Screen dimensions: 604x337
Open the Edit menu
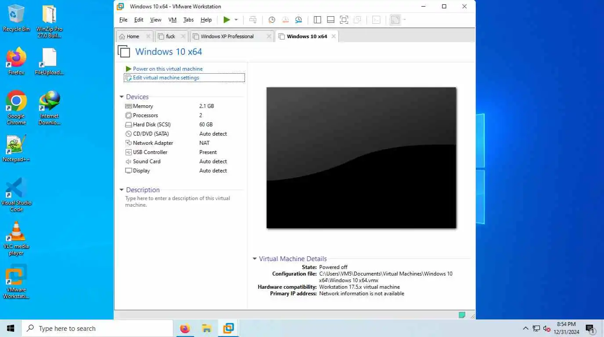coord(139,20)
